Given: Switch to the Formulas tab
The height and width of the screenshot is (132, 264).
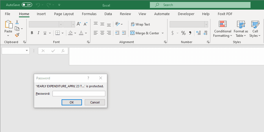Looking at the screenshot, I should click(89, 14).
